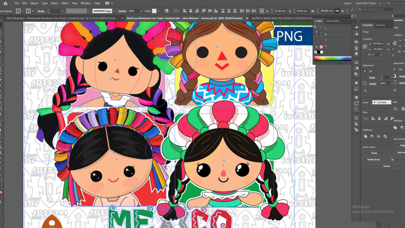
Task: Click Vertical Align Top in top control bar
Action: pos(204,11)
